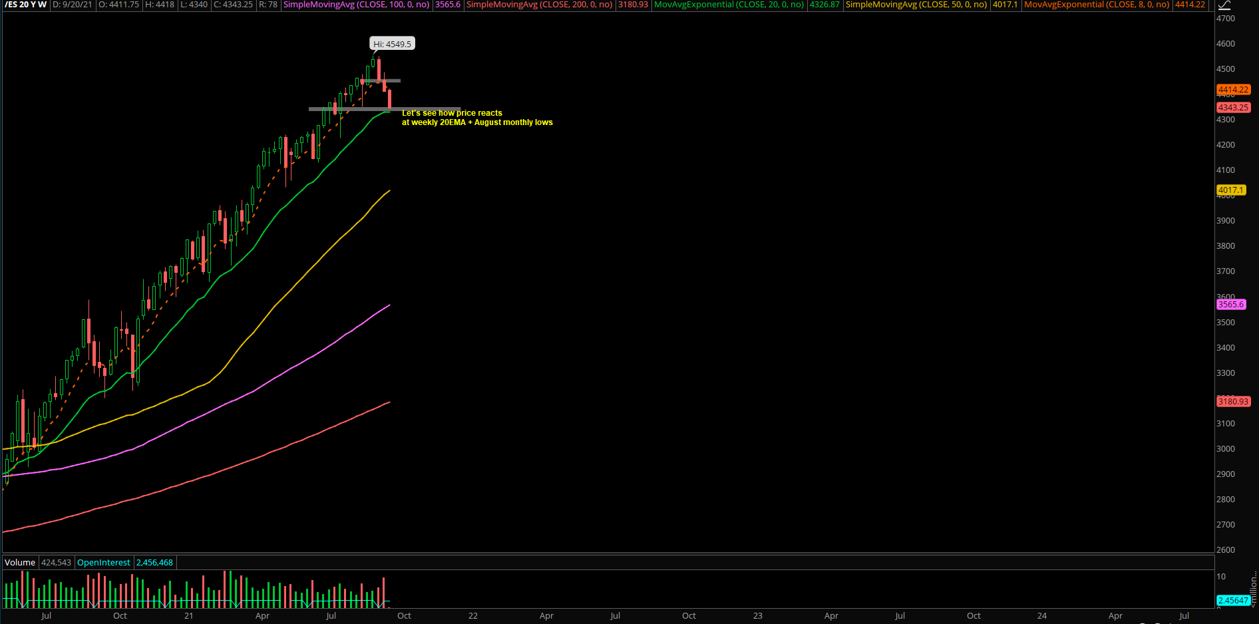The image size is (1259, 624).
Task: Click the 4700 label on the price axis
Action: pos(1226,19)
